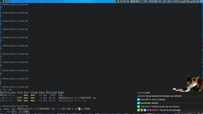Click the disk usage icon beside 20.99 GB
203x114 pixels.
click(118, 1)
